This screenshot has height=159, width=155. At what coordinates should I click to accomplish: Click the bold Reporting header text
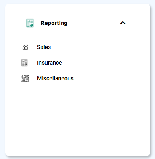pos(54,23)
